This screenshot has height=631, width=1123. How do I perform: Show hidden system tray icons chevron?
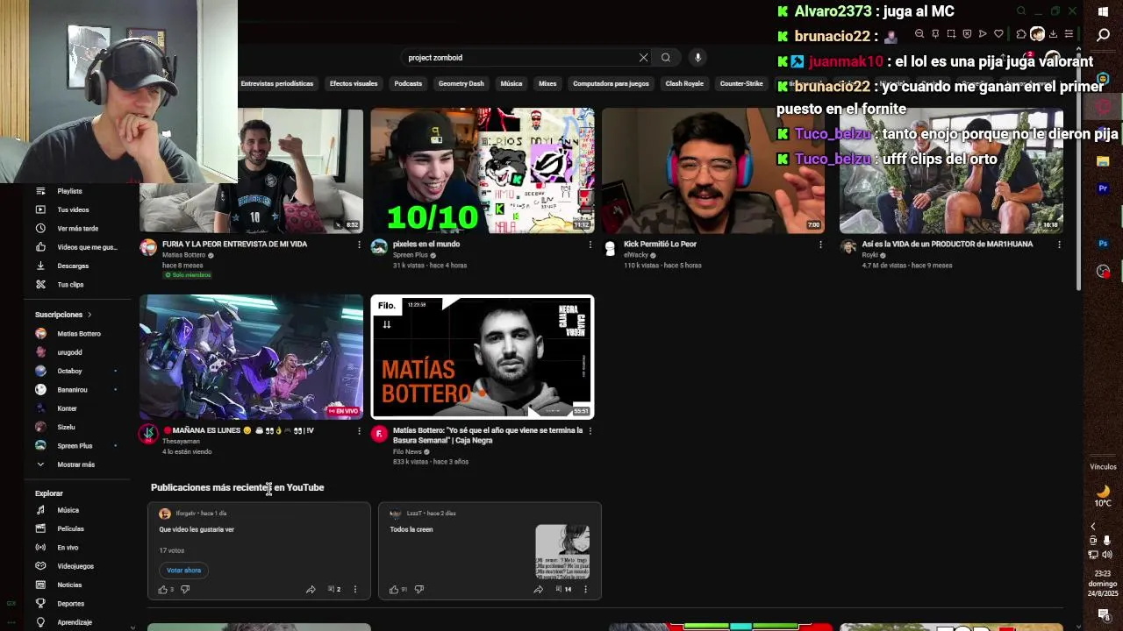pyautogui.click(x=1092, y=527)
